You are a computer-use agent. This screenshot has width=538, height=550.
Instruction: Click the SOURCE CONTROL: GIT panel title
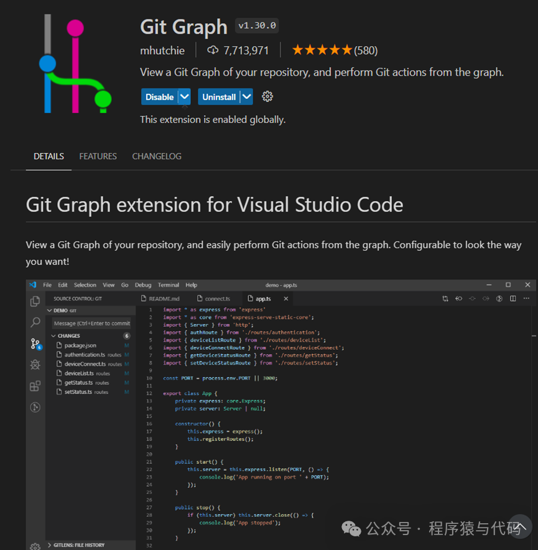78,299
